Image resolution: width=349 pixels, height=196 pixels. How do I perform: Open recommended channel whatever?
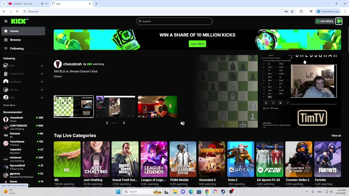pos(23,159)
